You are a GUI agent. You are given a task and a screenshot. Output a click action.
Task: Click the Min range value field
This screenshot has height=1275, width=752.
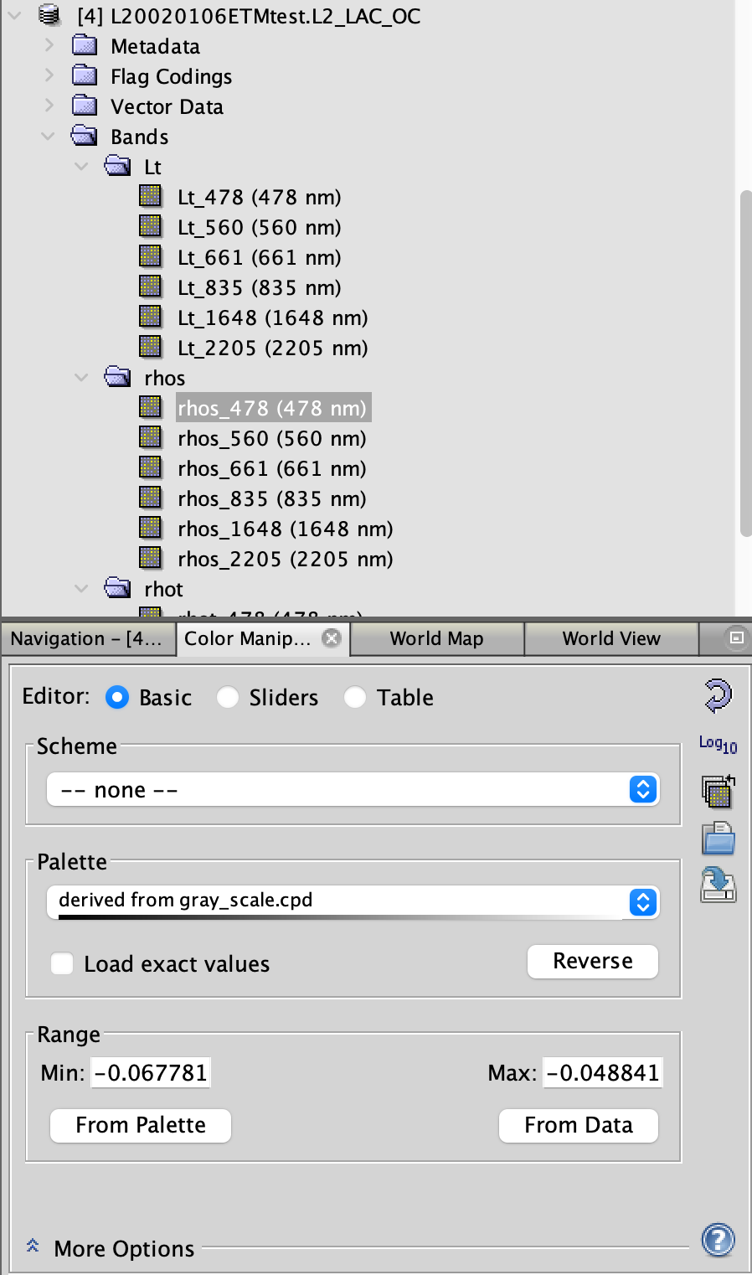point(151,1071)
